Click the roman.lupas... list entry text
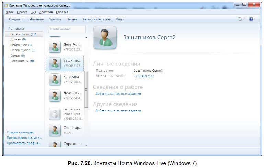Viewport: 264px width, 168px height. pyautogui.click(x=72, y=114)
